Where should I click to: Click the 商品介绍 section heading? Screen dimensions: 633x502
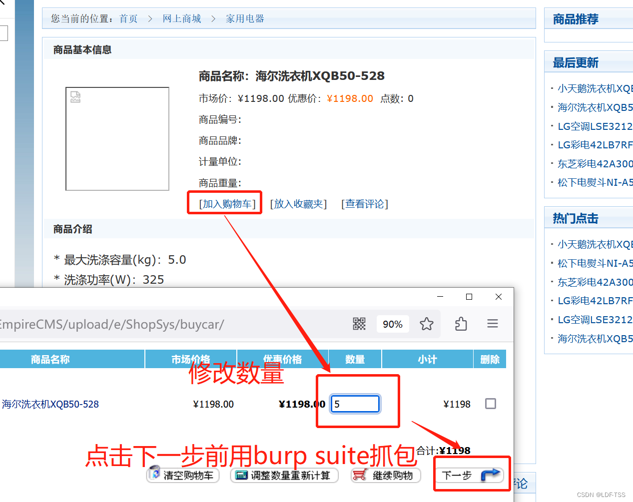(73, 229)
